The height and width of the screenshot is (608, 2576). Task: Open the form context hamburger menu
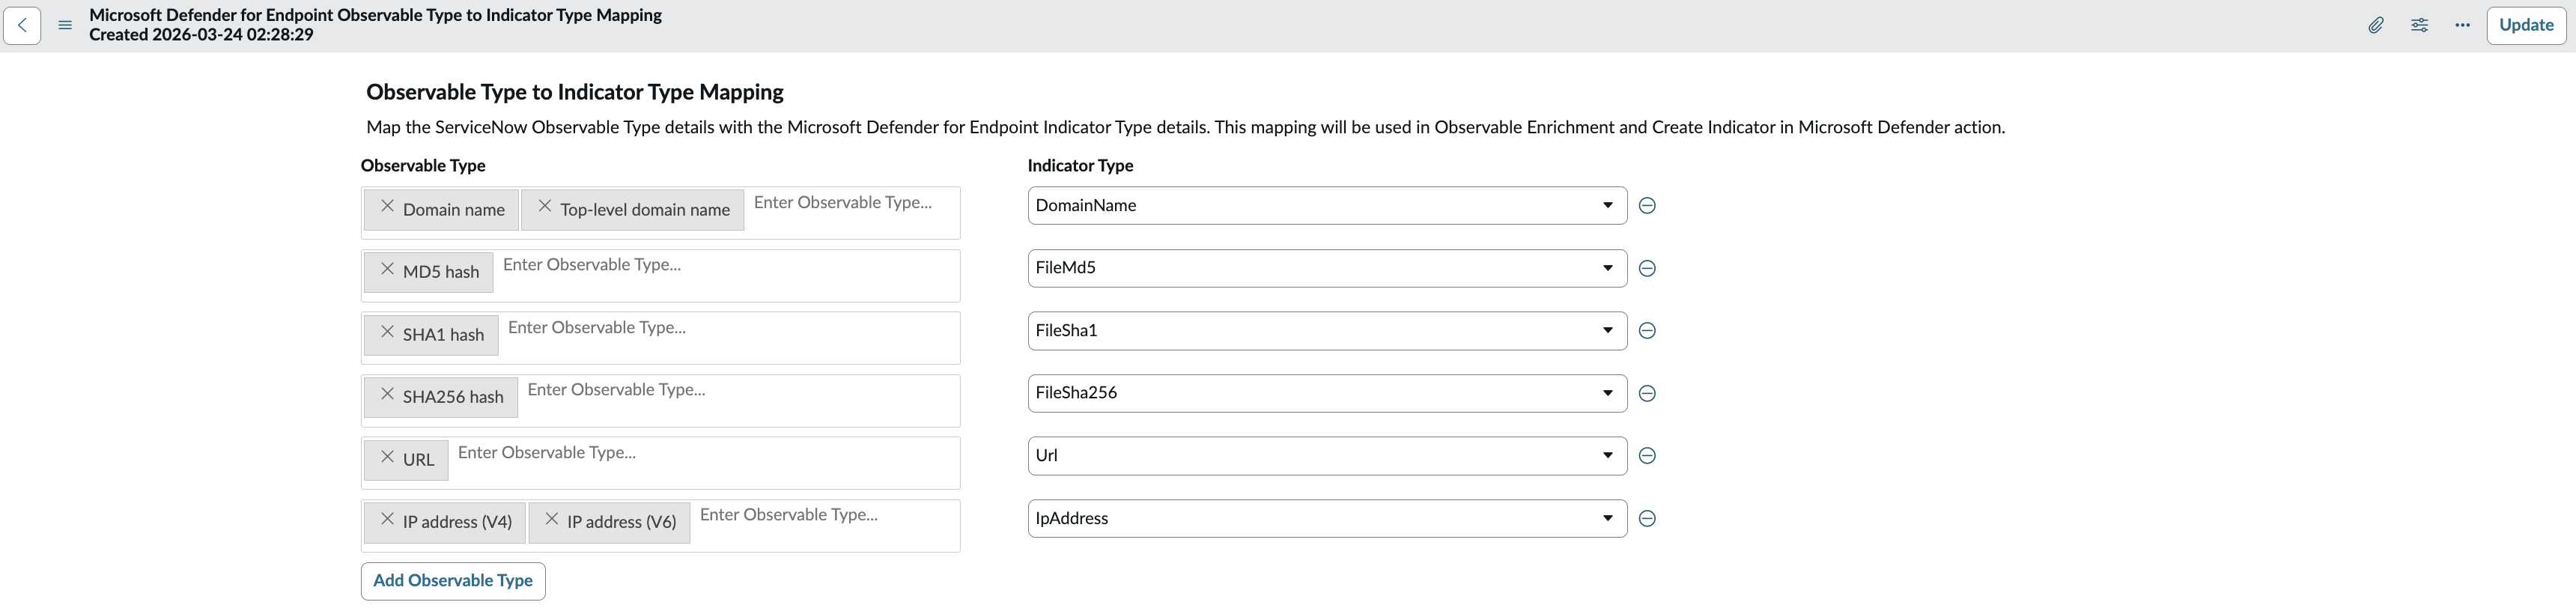click(65, 25)
